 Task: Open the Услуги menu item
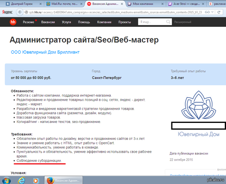tap(66, 22)
